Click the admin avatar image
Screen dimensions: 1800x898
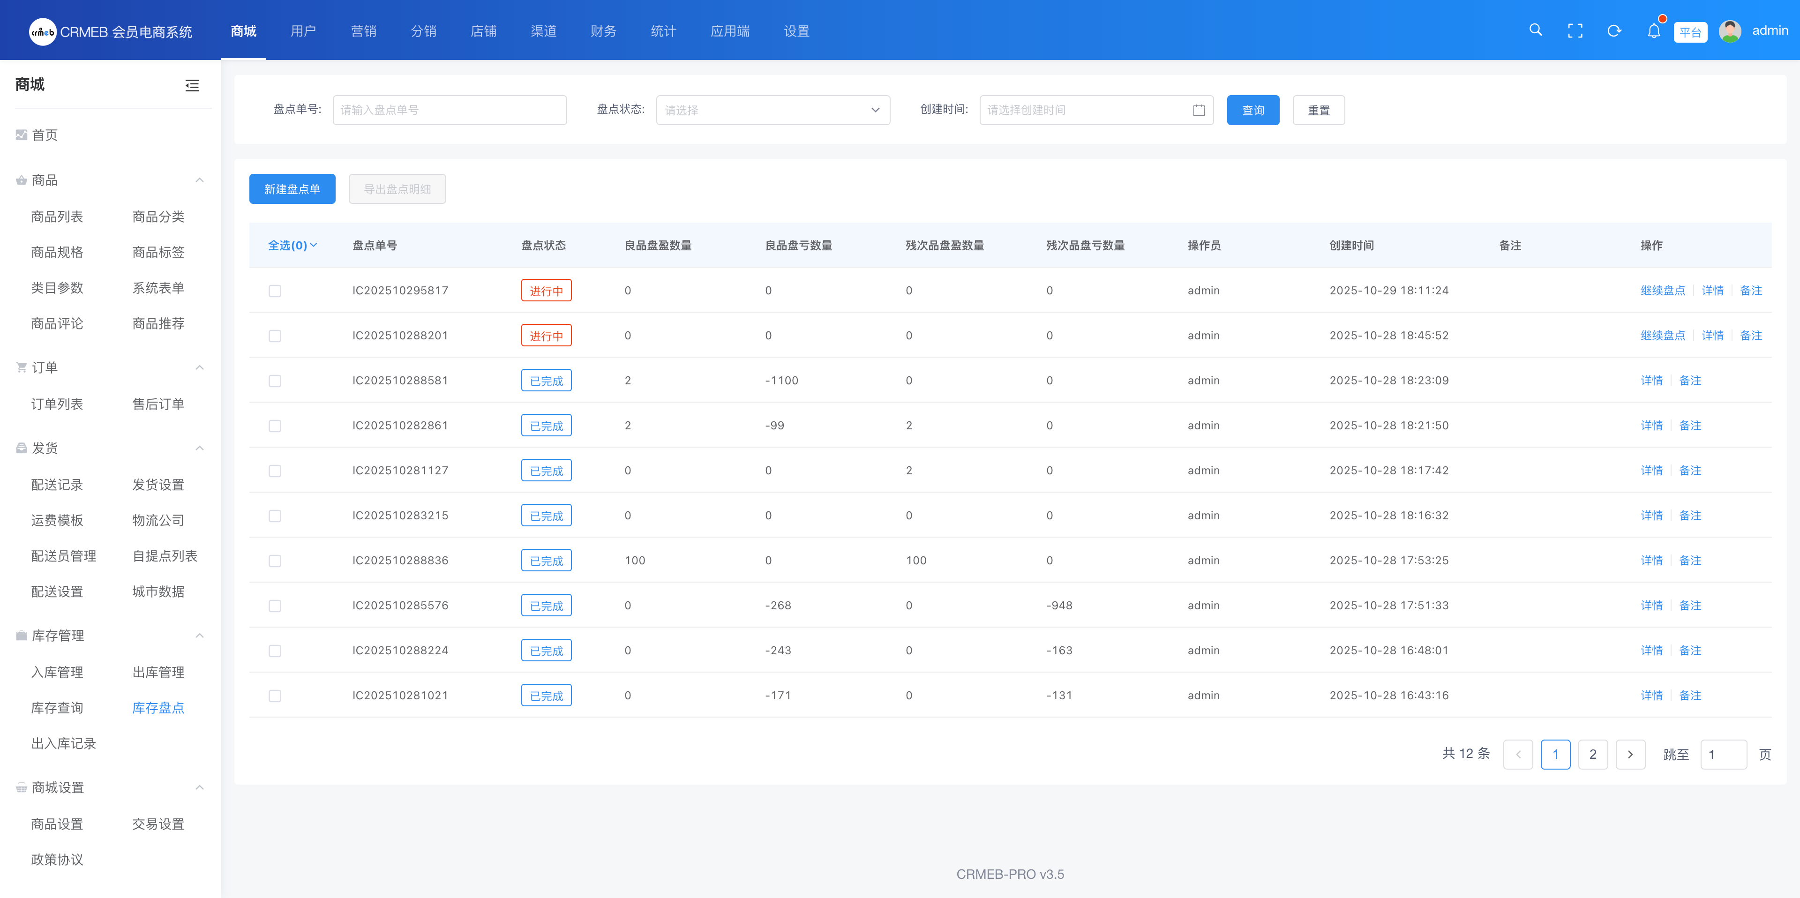1730,31
